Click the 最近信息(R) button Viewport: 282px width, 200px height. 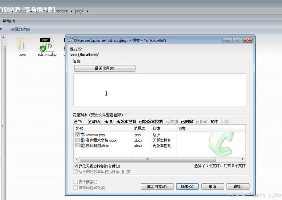[105, 68]
